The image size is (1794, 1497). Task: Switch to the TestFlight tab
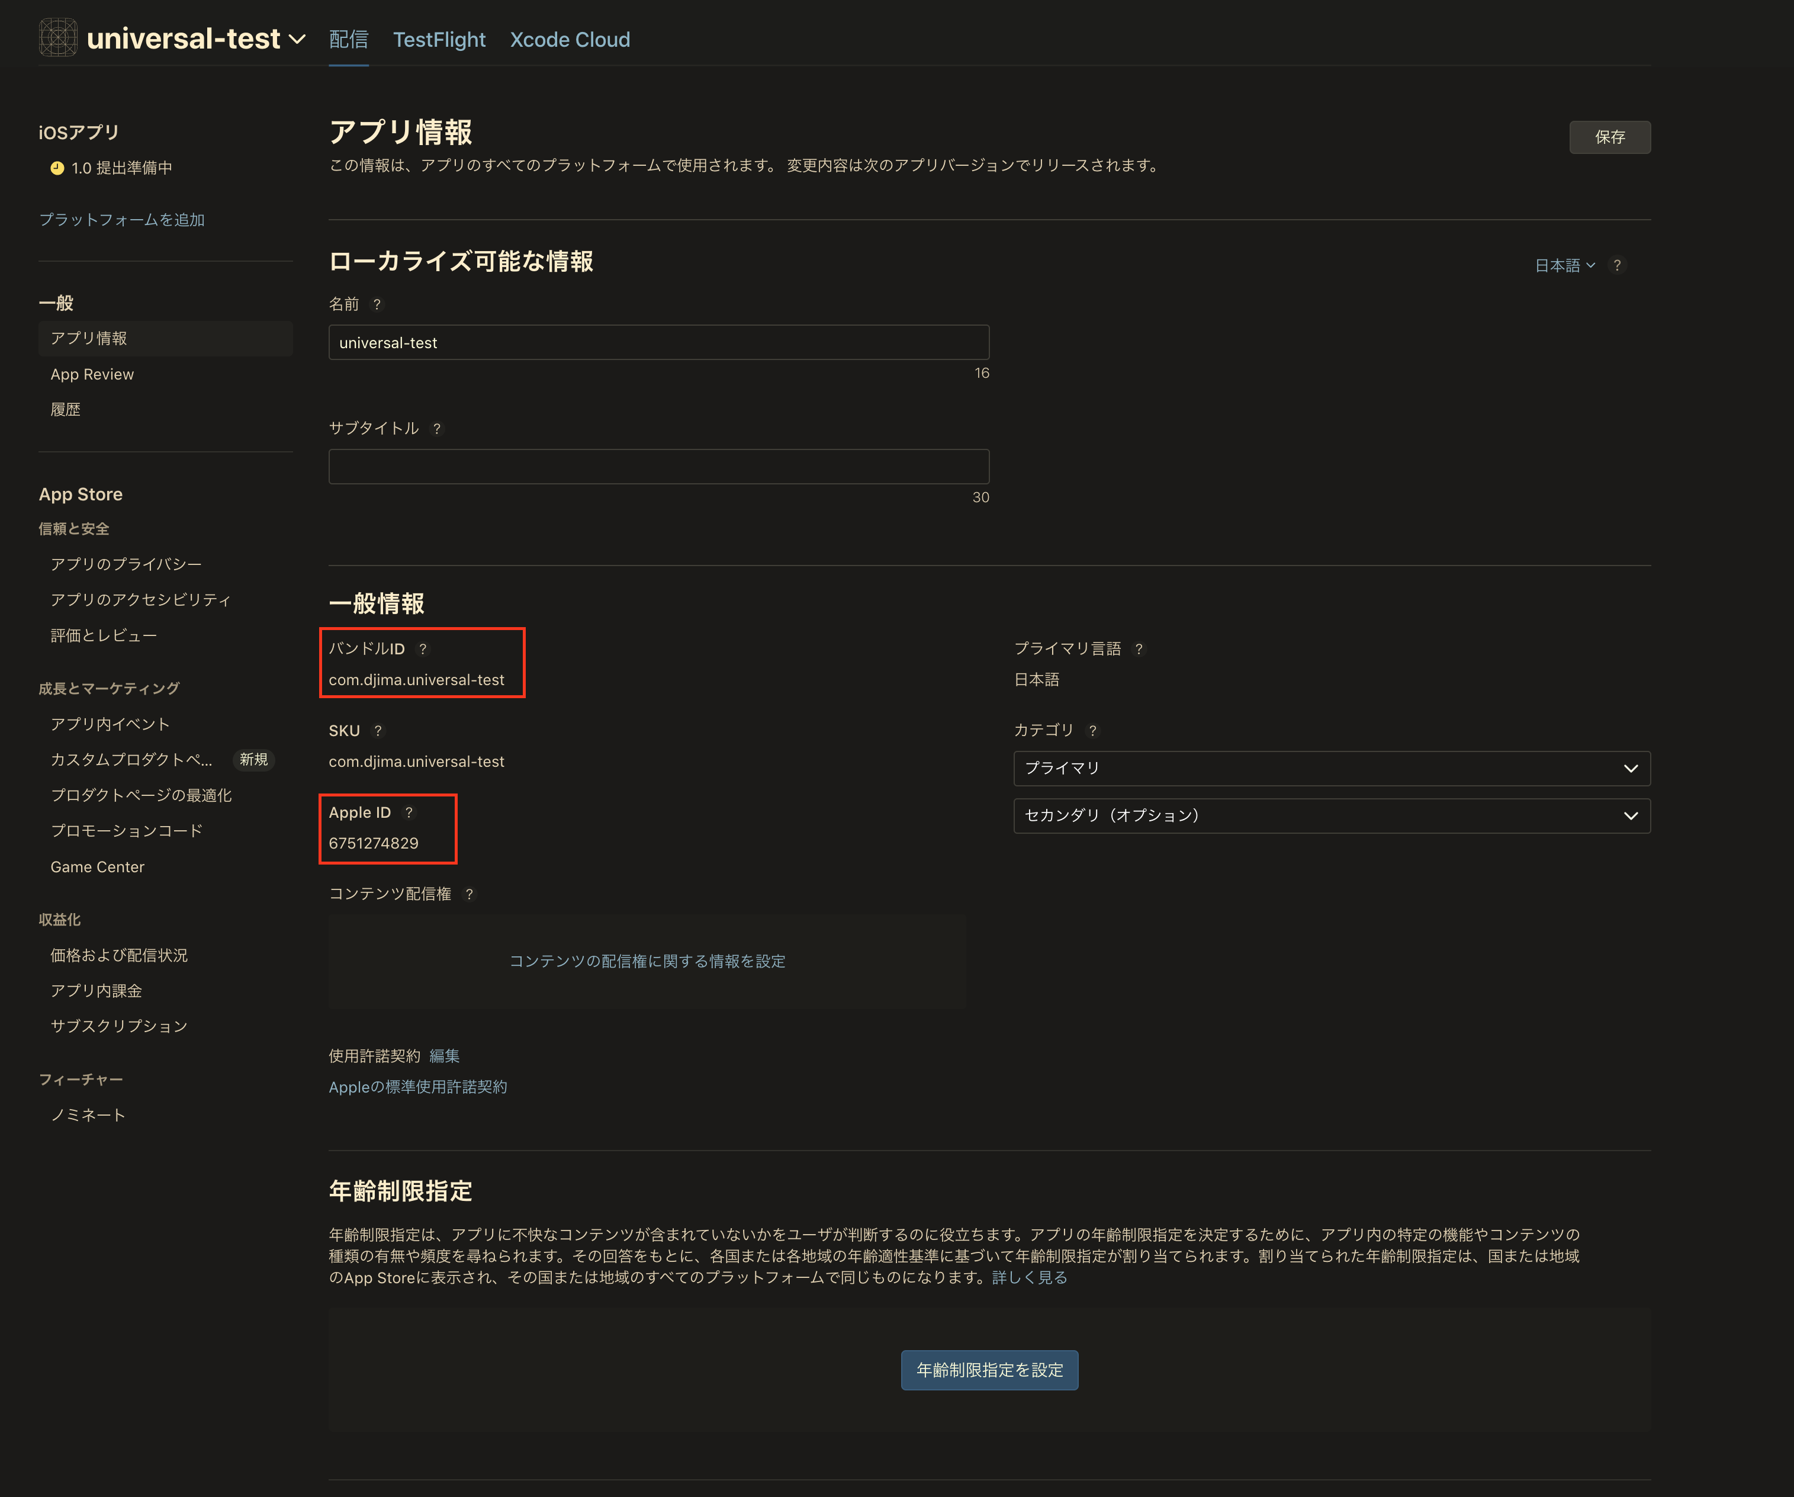click(x=439, y=39)
